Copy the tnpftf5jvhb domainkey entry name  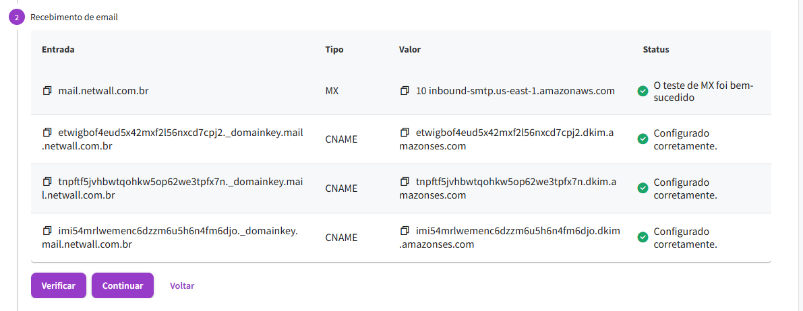[x=47, y=182]
